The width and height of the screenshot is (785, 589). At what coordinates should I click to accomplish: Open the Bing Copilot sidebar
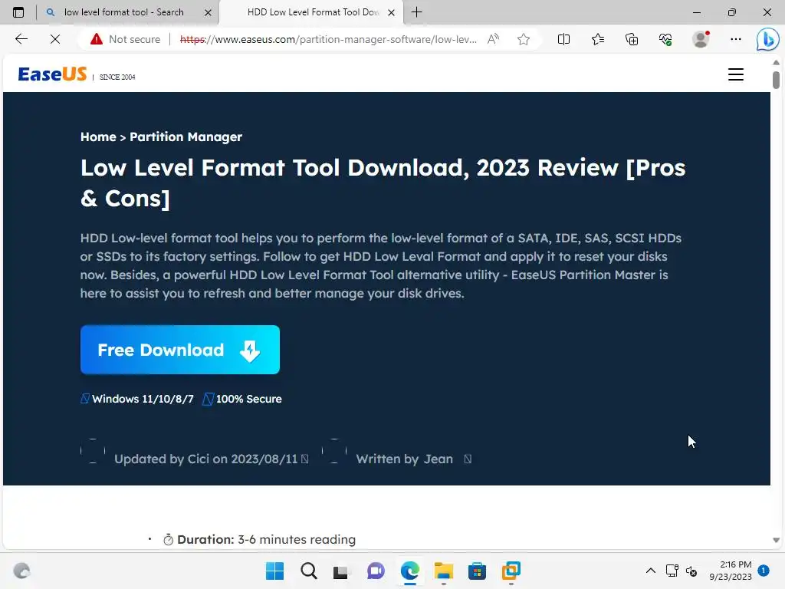click(768, 39)
